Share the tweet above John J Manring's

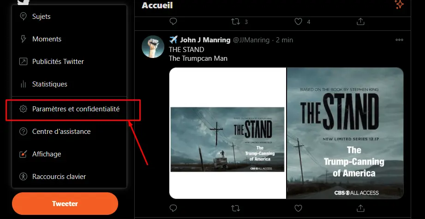tap(360, 22)
